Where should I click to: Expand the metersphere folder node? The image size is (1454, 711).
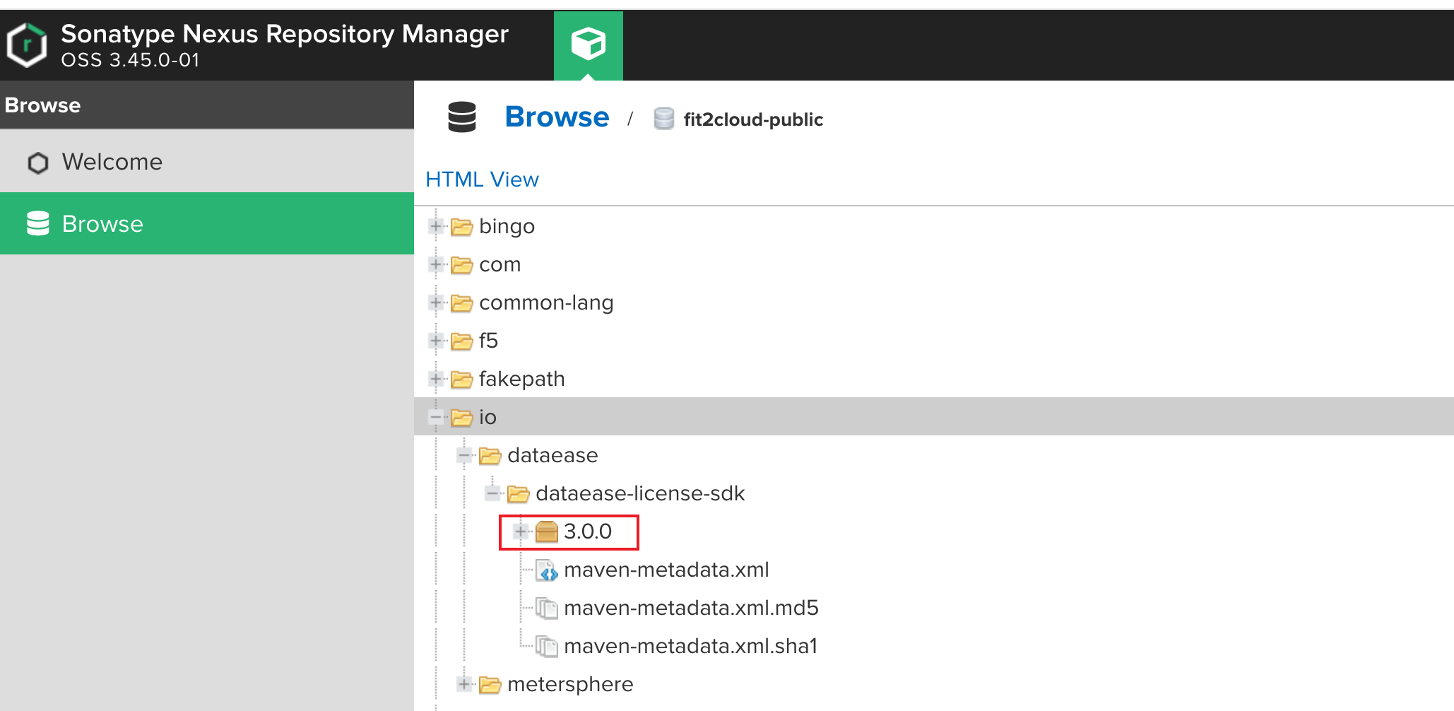464,684
